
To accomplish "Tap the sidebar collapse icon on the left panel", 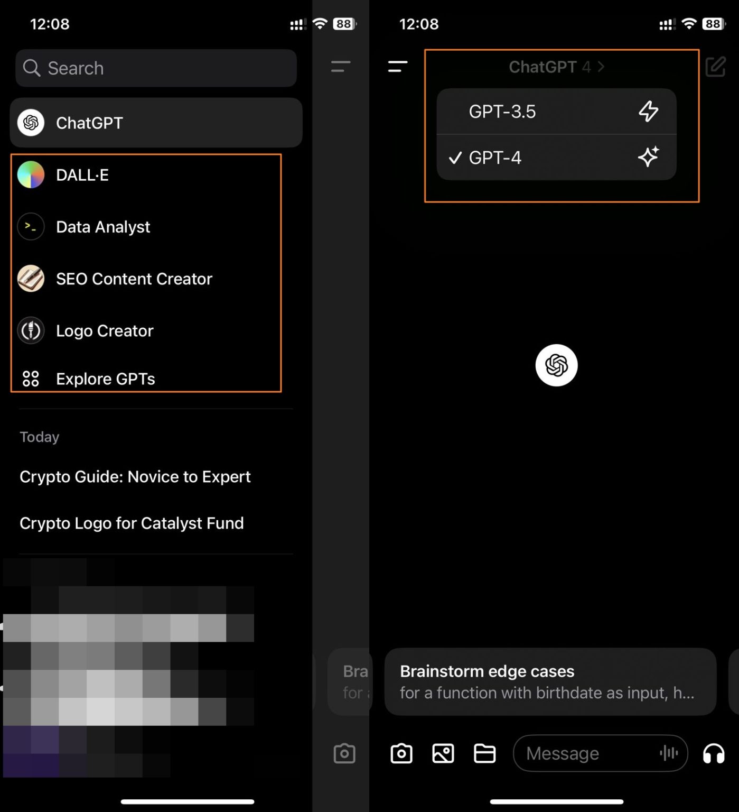I will point(341,67).
